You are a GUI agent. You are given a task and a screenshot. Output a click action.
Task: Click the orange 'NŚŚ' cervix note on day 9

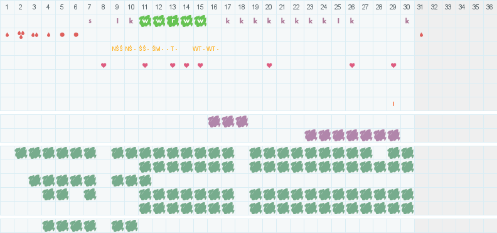pyautogui.click(x=117, y=49)
